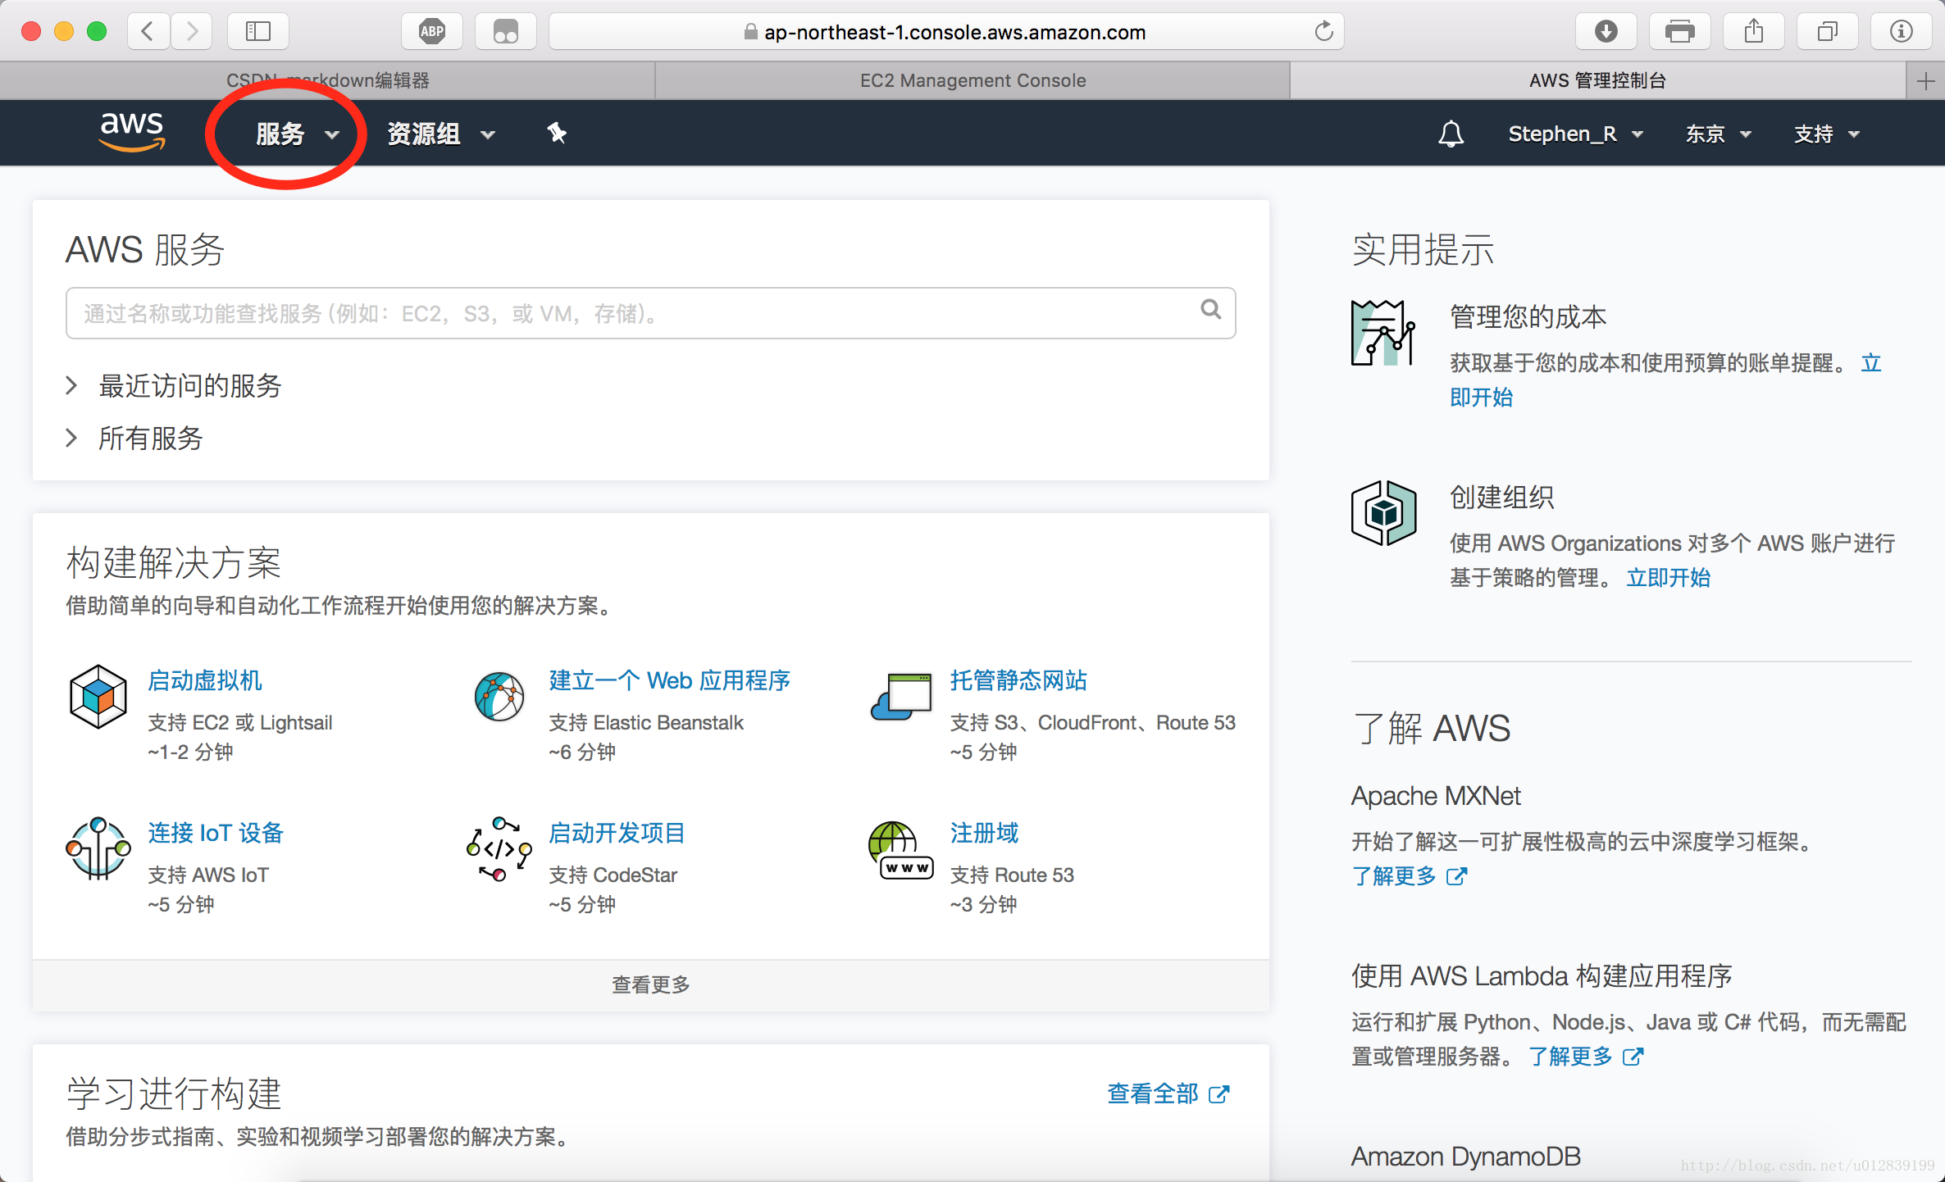Click the web application globe icon
Image resolution: width=1945 pixels, height=1182 pixels.
(499, 697)
